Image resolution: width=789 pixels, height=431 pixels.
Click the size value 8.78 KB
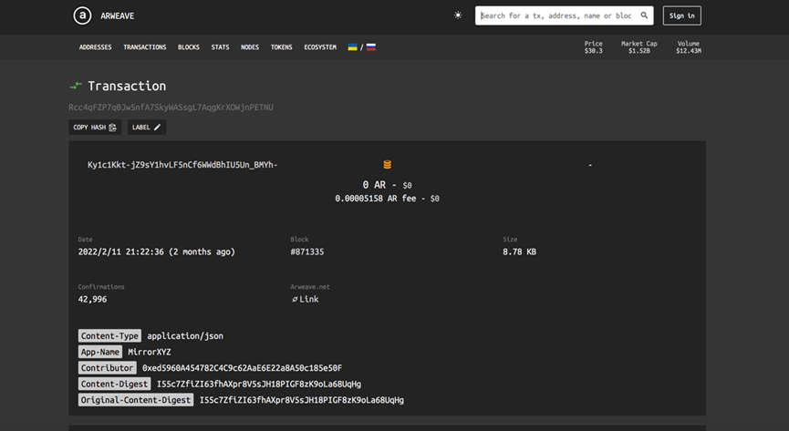(x=519, y=252)
